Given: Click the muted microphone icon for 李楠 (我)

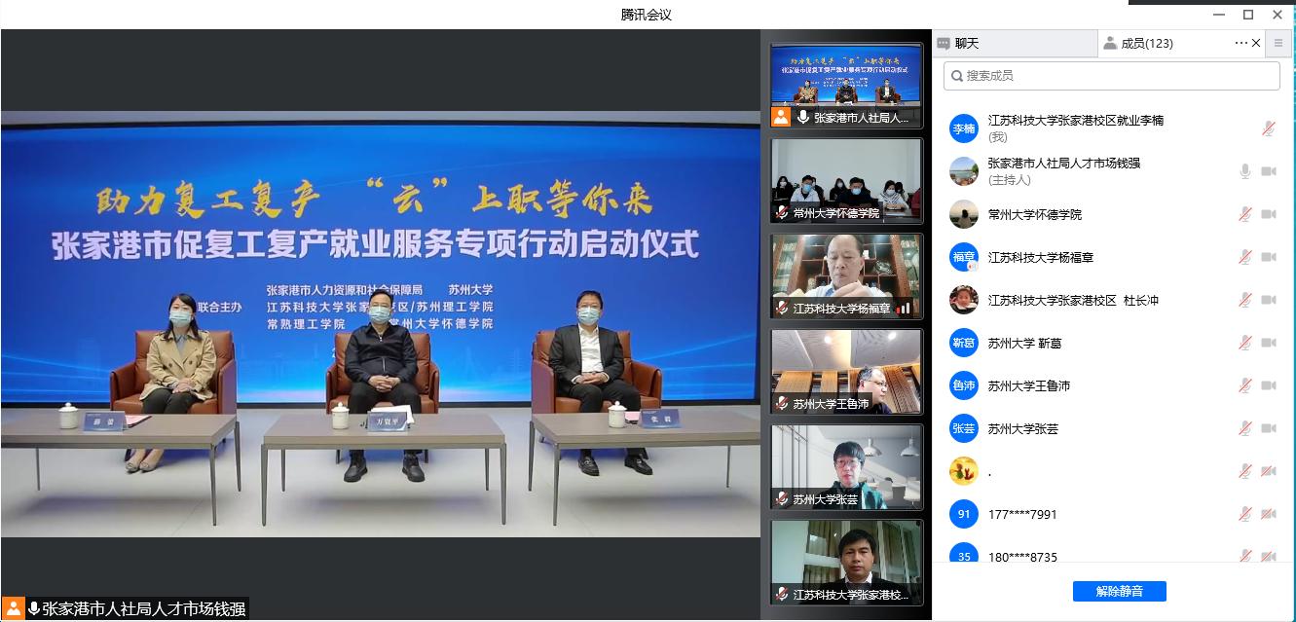Looking at the screenshot, I should [x=1268, y=128].
